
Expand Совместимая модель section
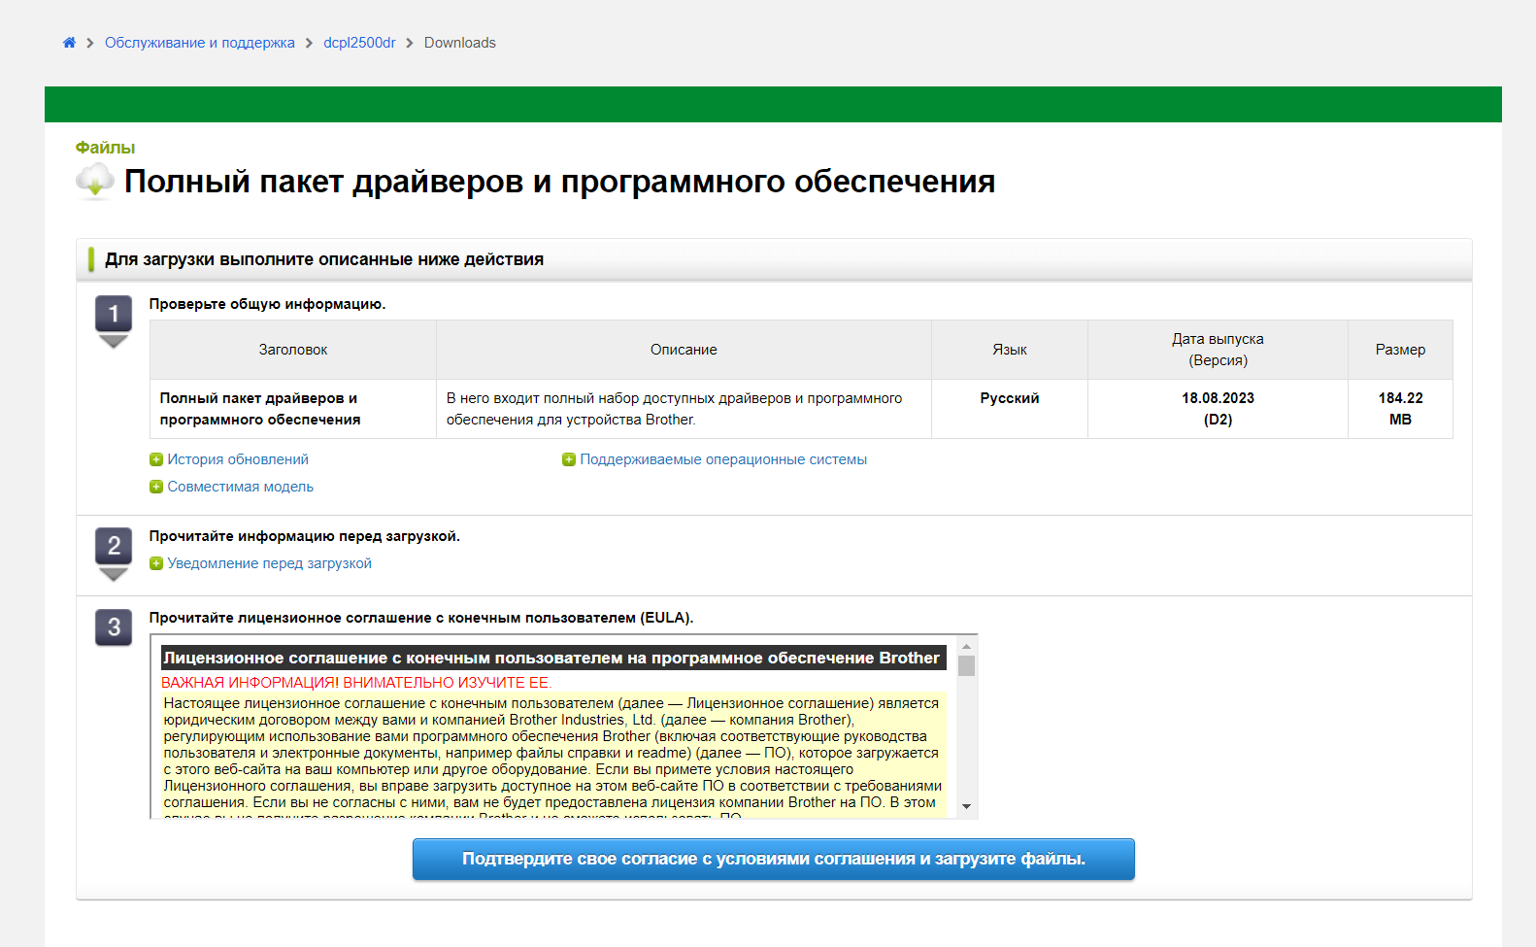pyautogui.click(x=240, y=487)
